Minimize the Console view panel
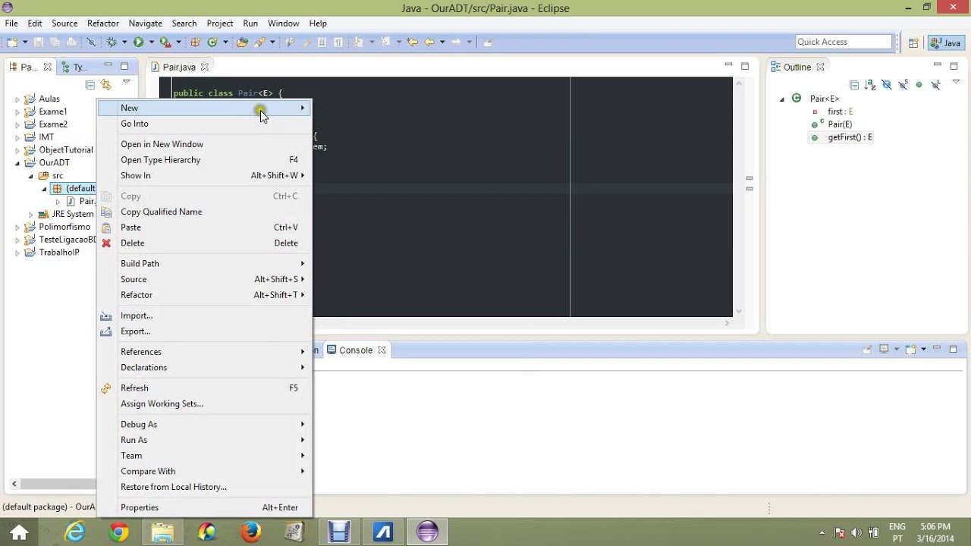This screenshot has width=971, height=546. click(x=938, y=349)
